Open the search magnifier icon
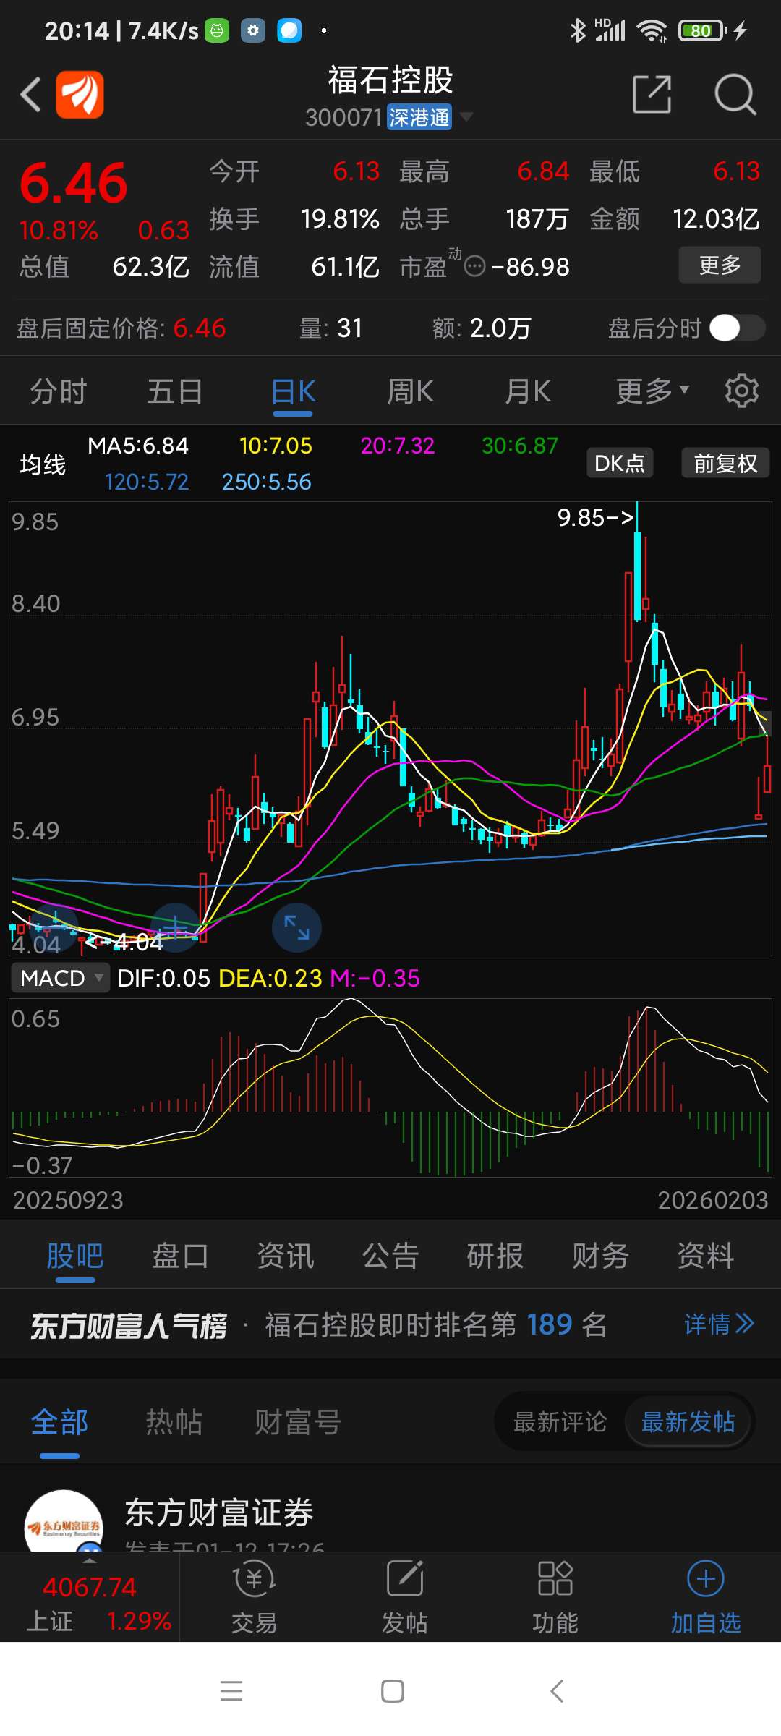Viewport: 781px width, 1736px height. 735,94
